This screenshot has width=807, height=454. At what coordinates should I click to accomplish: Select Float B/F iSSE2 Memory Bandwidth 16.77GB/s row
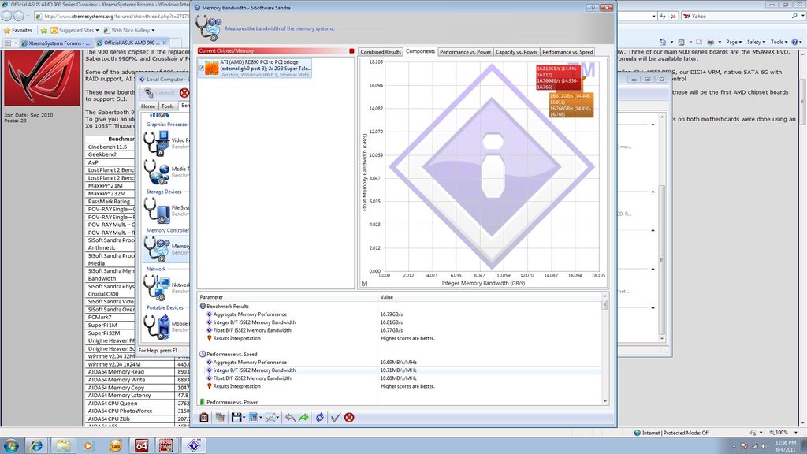pos(400,330)
